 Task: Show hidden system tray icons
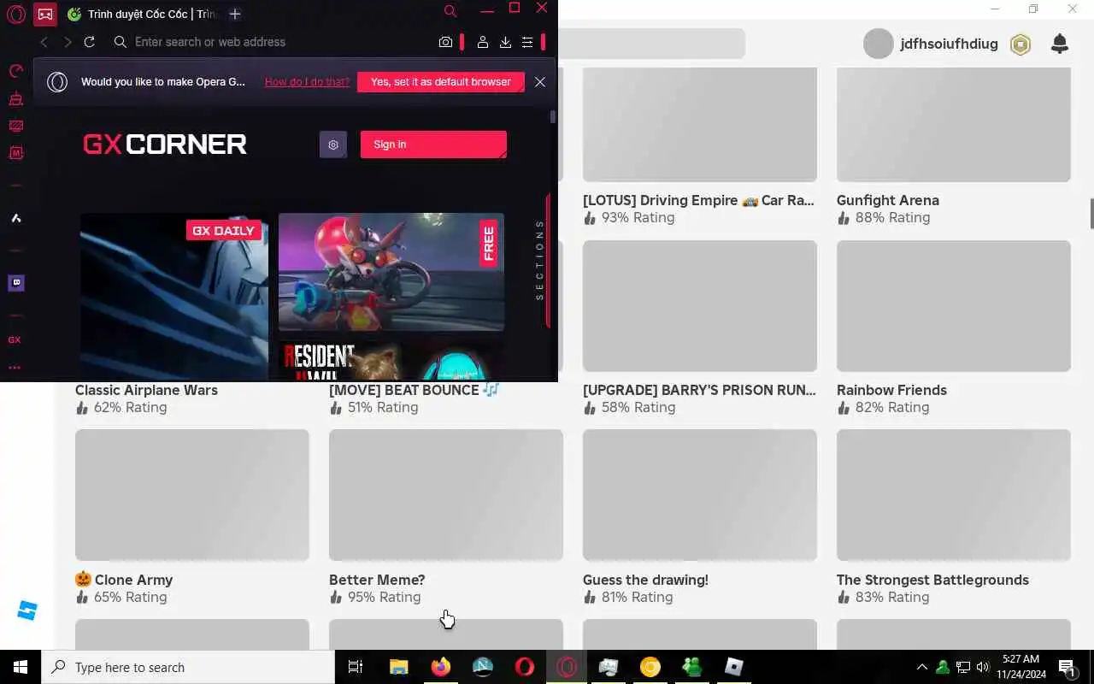921,667
